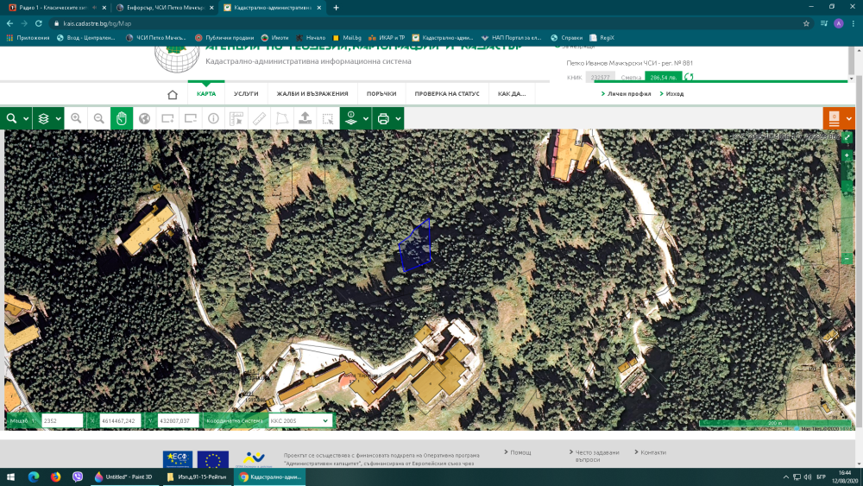Activate the pan hand tool
Viewport: 863px width, 486px height.
tap(122, 118)
